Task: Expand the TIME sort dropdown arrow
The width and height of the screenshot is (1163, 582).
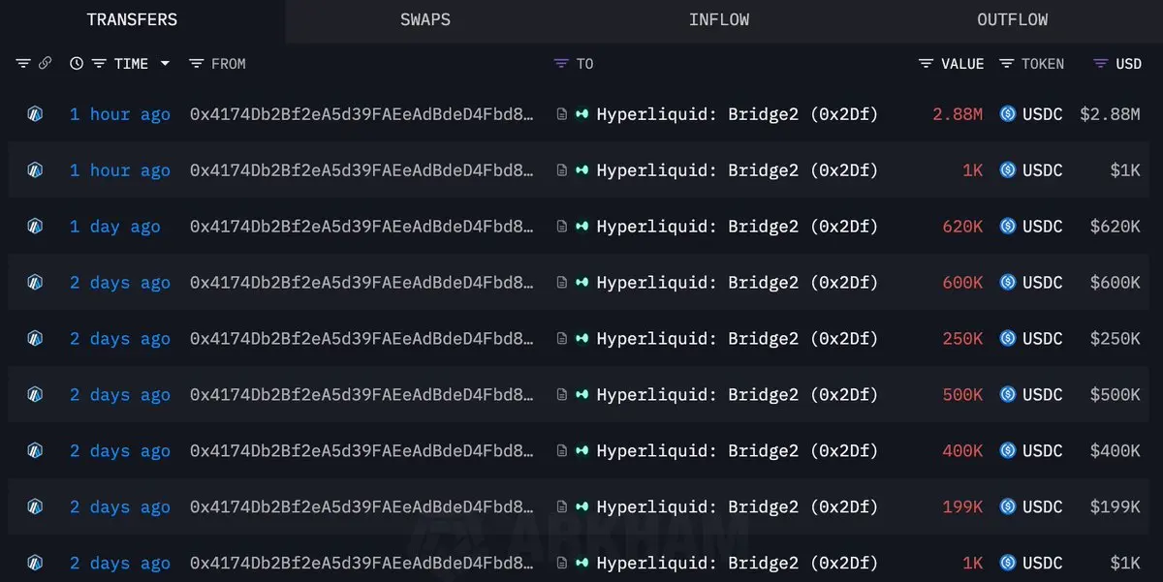Action: tap(165, 63)
